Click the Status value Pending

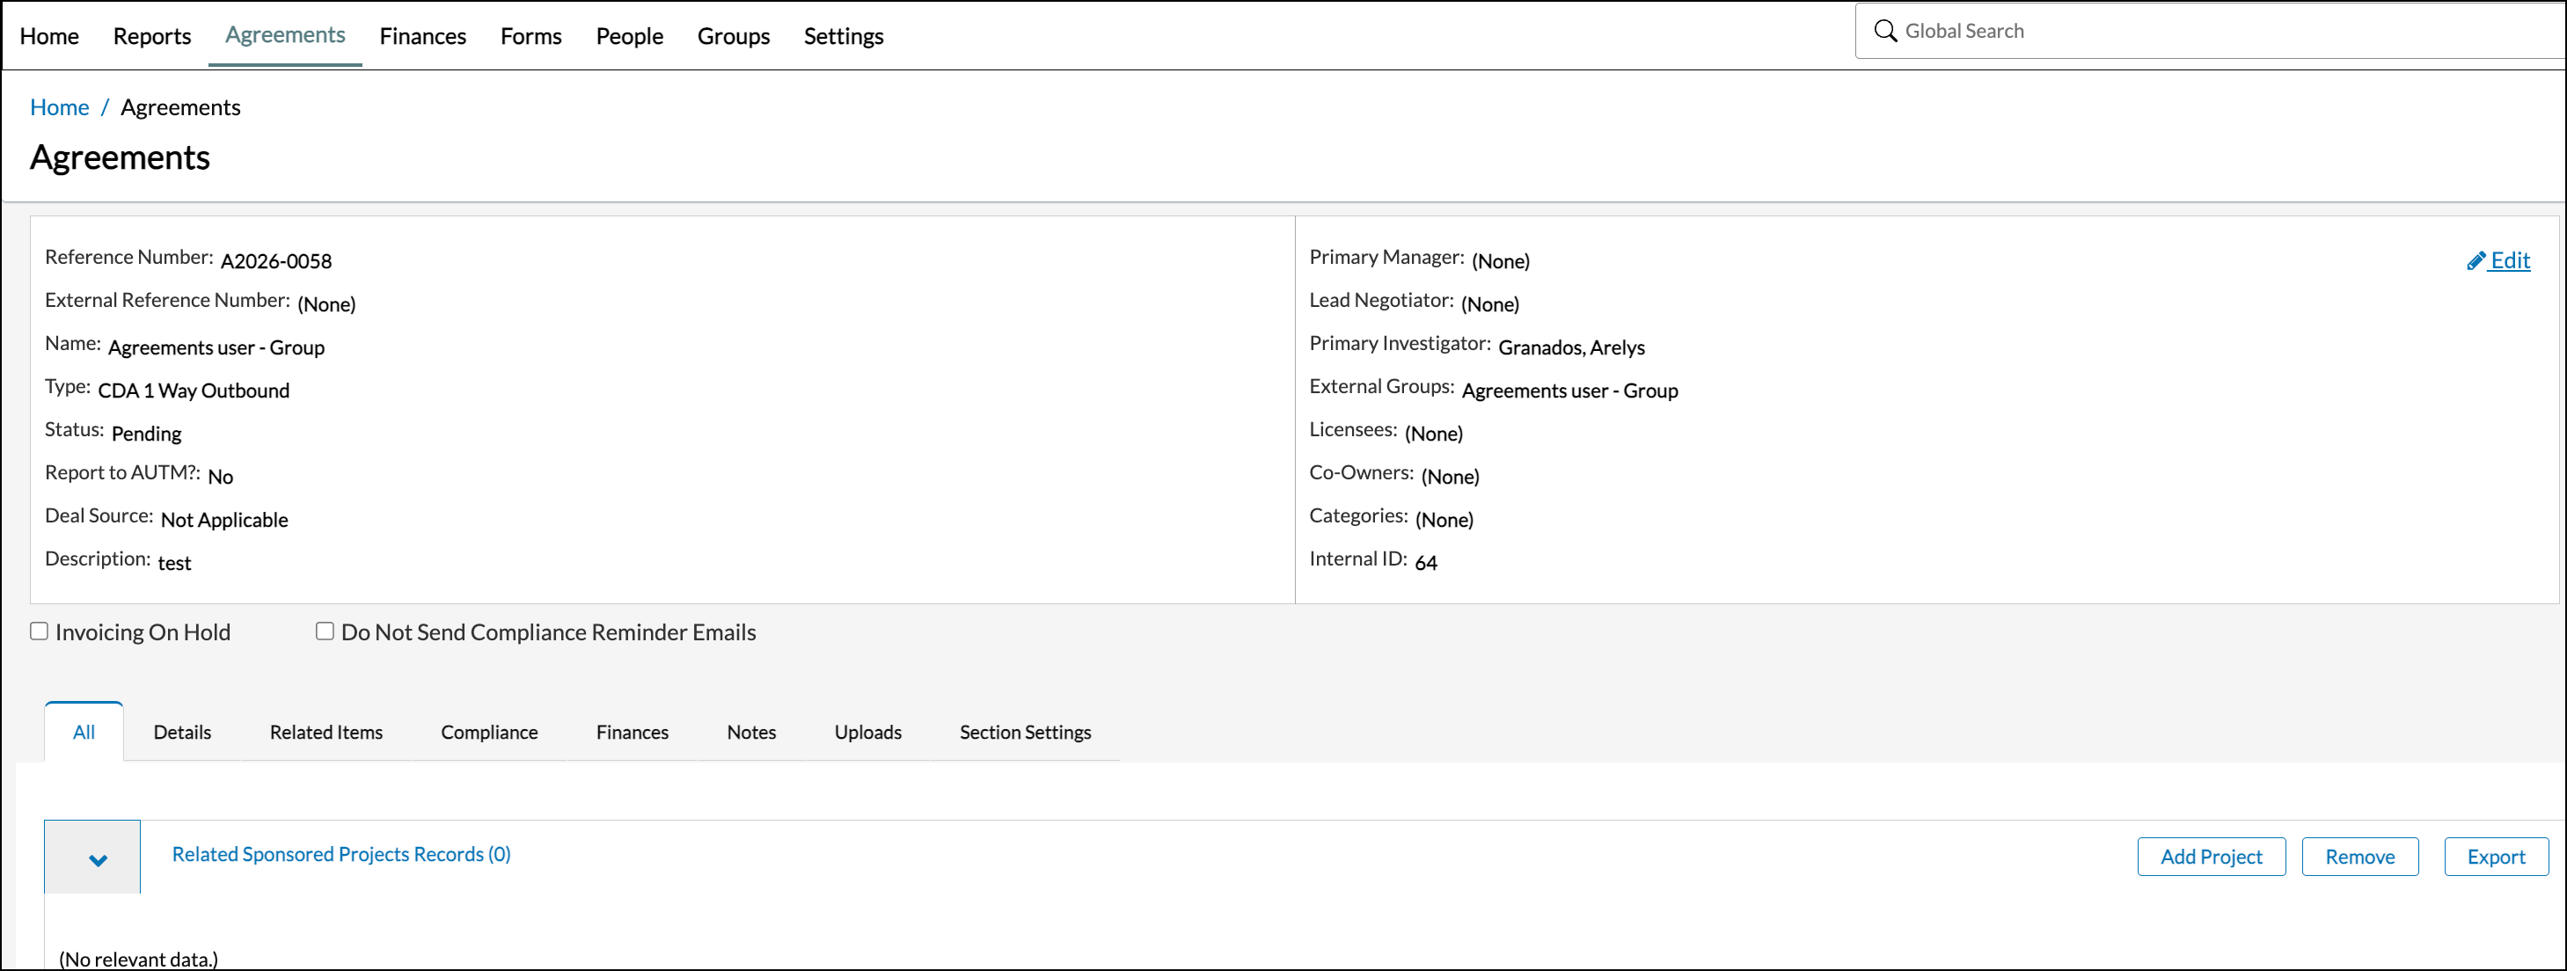pos(147,434)
